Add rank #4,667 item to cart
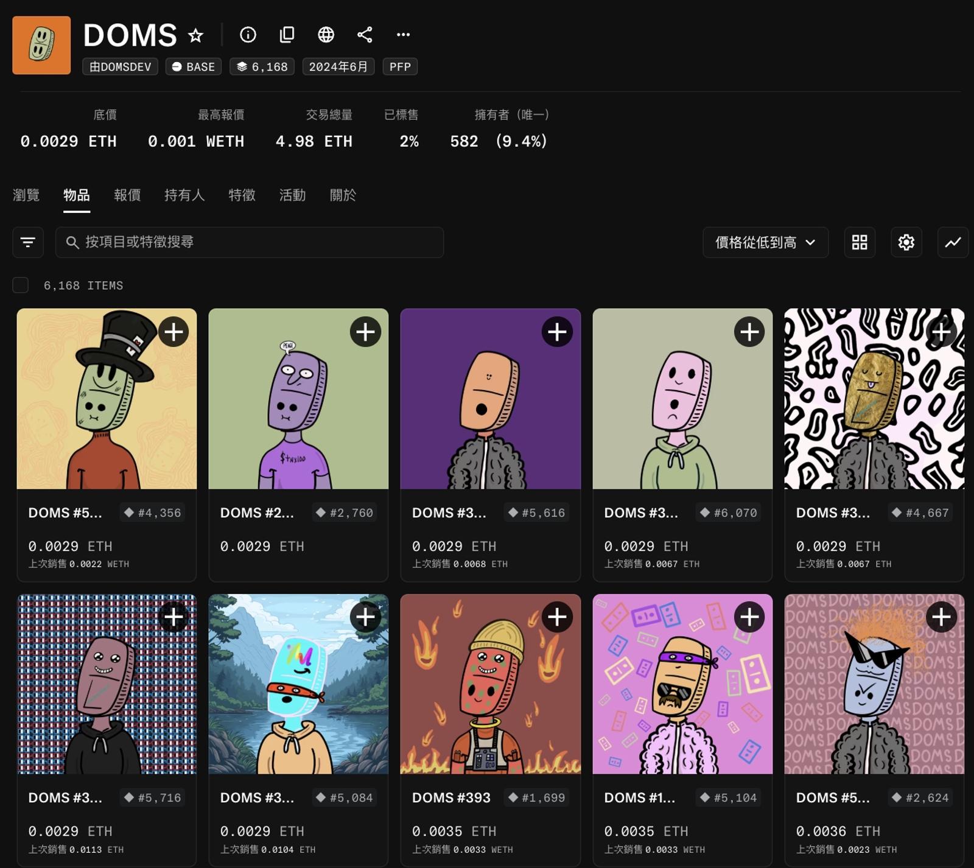The height and width of the screenshot is (868, 974). [941, 332]
